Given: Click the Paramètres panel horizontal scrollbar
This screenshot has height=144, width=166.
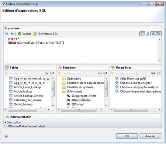Looking at the screenshot, I should pyautogui.click(x=131, y=109).
